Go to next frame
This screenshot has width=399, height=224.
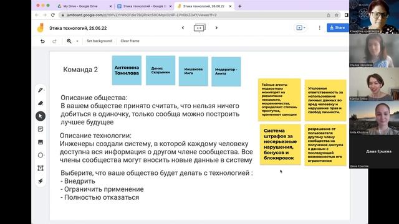(x=216, y=27)
